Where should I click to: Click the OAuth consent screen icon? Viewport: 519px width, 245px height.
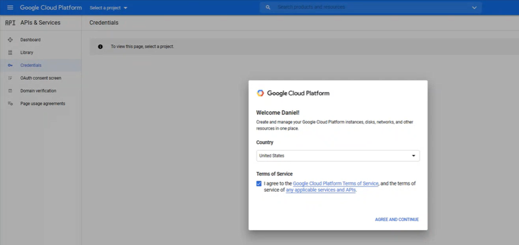10,78
